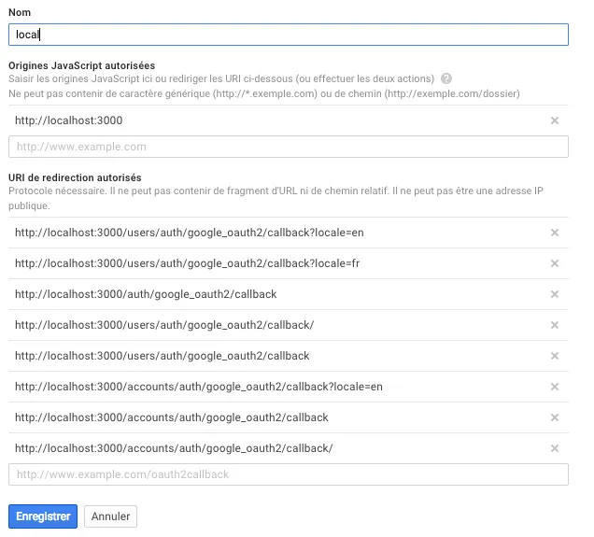This screenshot has width=594, height=537.
Task: Click users callback?locale=fr URI text
Action: click(x=187, y=264)
